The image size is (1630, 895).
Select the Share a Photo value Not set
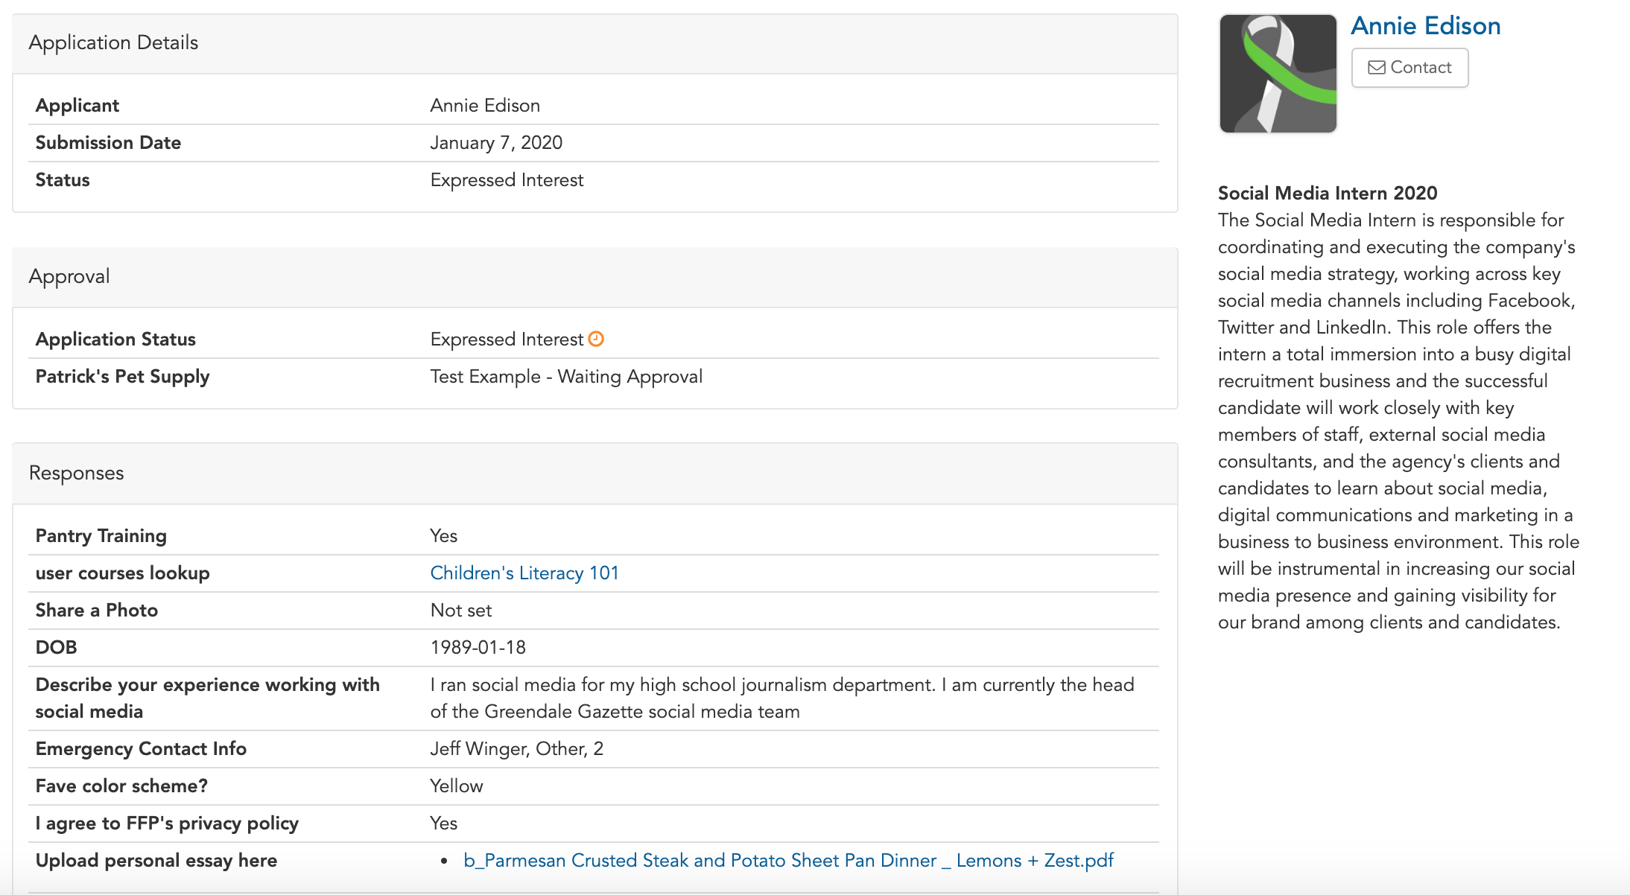point(461,610)
